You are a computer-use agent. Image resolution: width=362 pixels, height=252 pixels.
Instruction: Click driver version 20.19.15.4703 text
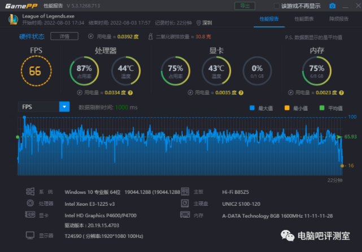coord(92,226)
